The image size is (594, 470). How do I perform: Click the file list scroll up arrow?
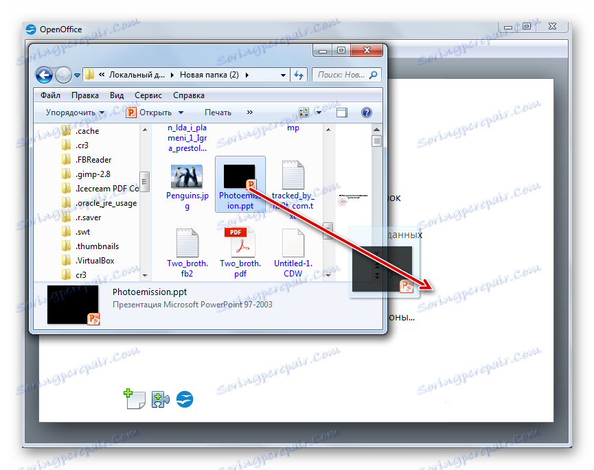click(x=328, y=130)
